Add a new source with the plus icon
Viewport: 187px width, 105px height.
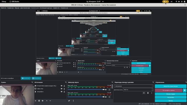click(35, 101)
